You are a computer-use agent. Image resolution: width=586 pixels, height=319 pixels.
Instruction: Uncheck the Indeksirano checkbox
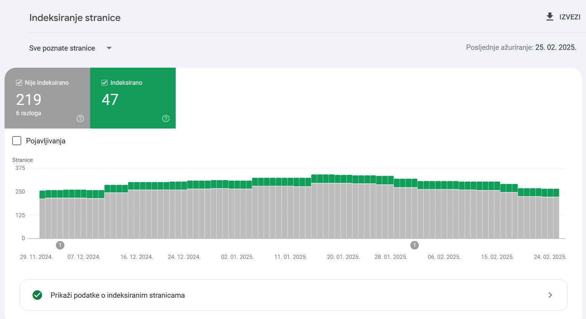point(105,83)
